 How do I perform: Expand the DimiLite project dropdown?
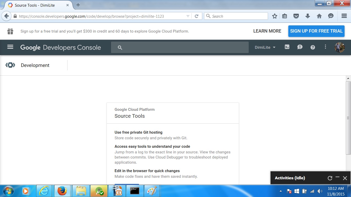click(265, 47)
